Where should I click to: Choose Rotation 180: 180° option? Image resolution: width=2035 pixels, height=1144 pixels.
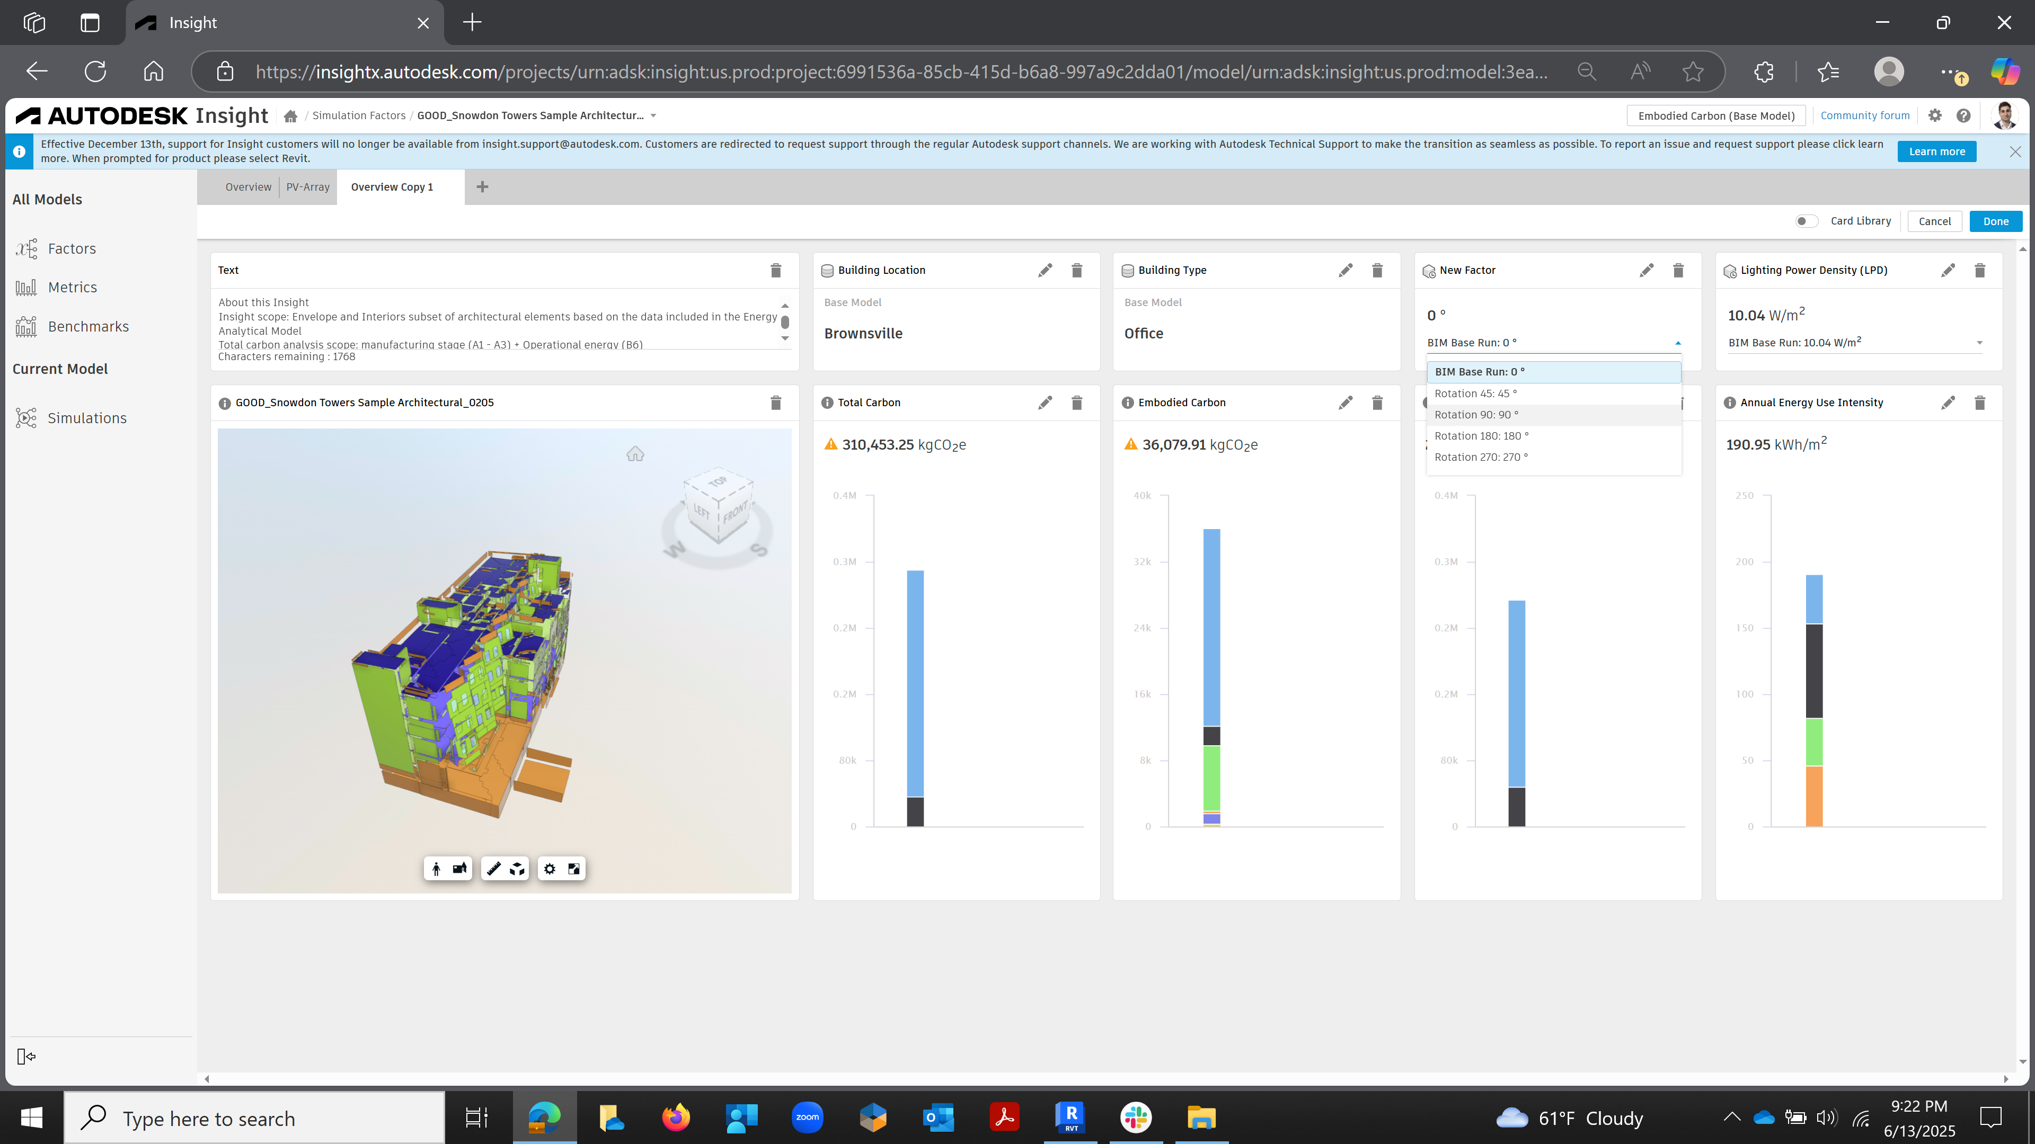click(x=1553, y=436)
